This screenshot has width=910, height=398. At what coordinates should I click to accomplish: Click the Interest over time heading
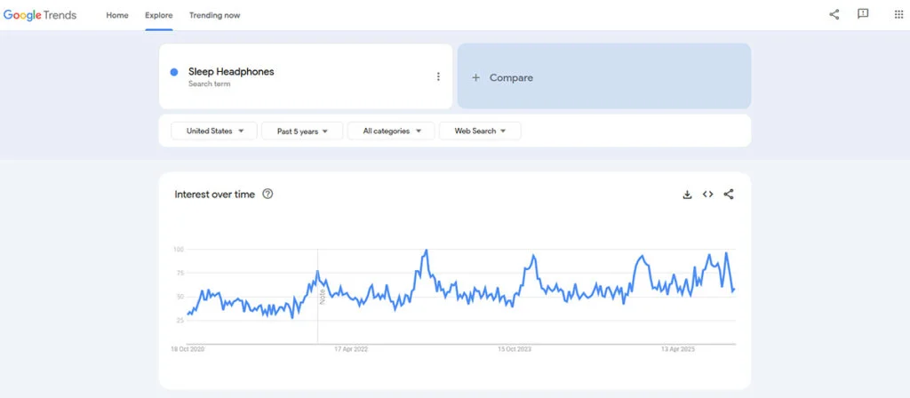(x=215, y=195)
